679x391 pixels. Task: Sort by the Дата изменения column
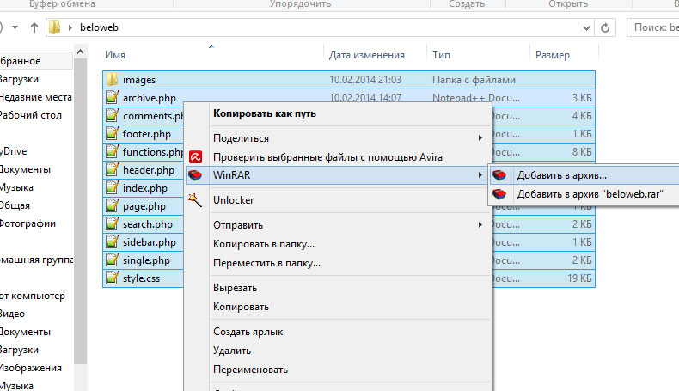366,55
